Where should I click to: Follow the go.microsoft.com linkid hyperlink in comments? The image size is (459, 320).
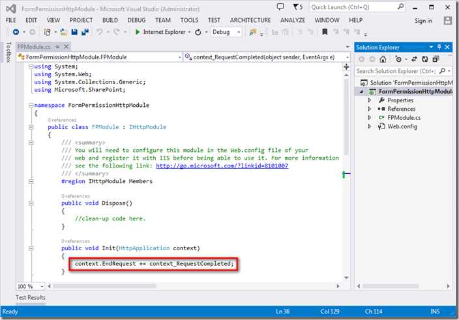pos(222,166)
